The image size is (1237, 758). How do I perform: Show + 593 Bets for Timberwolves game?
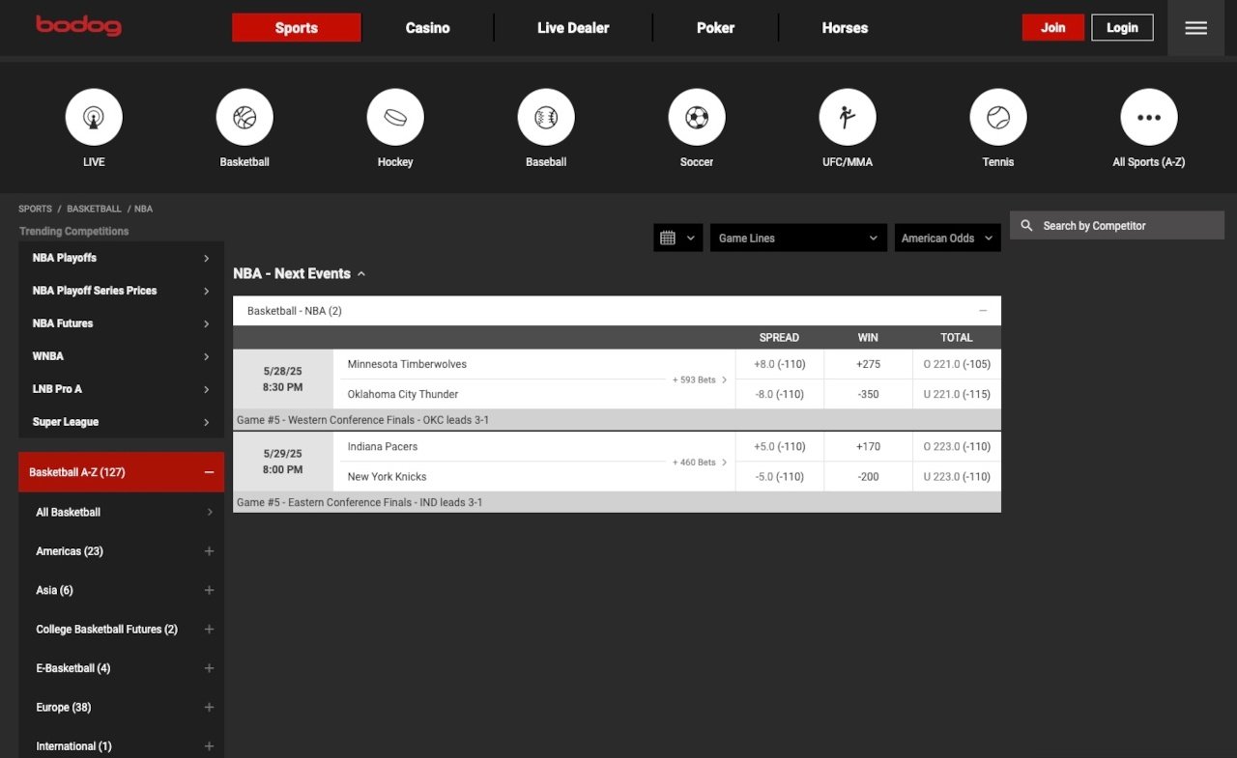700,379
